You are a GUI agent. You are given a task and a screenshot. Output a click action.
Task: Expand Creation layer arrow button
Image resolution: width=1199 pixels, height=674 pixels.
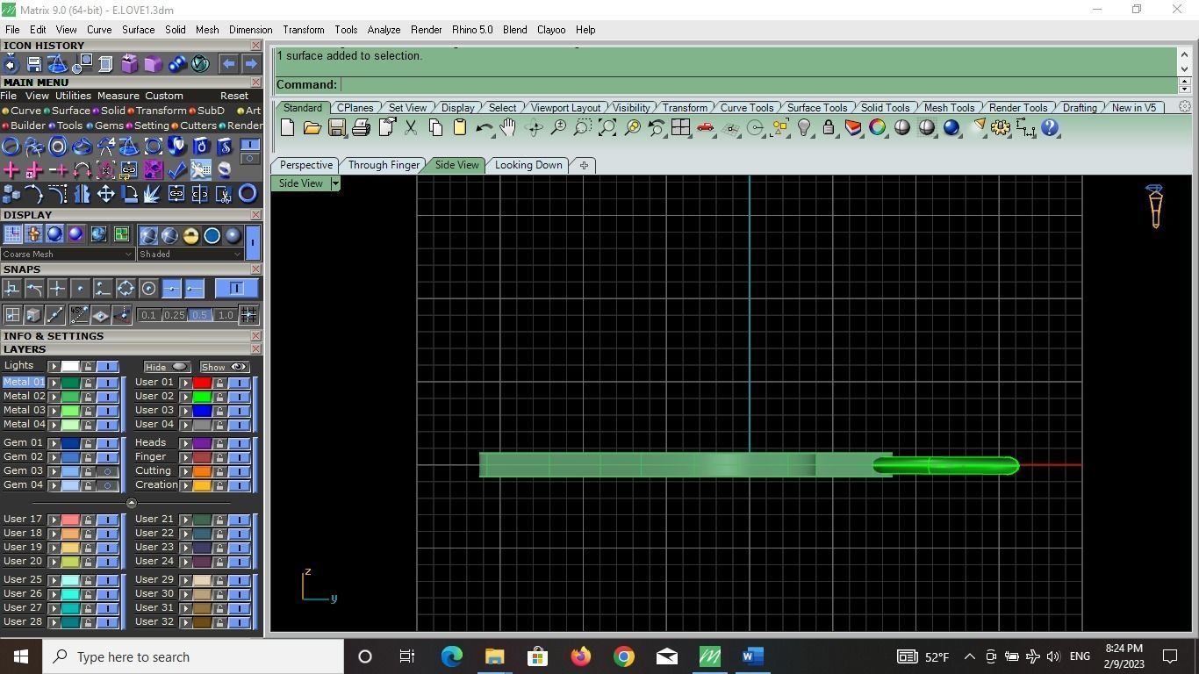(185, 485)
